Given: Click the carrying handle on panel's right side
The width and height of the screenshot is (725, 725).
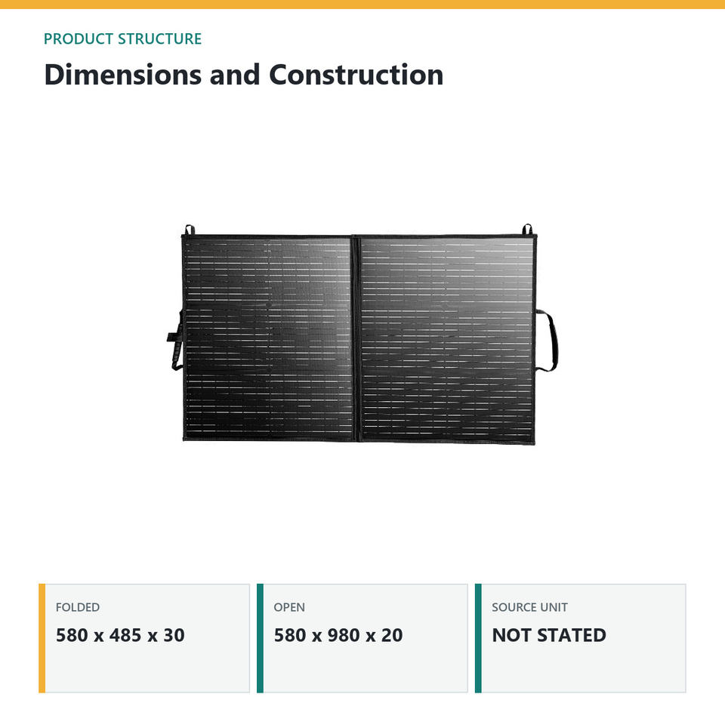Looking at the screenshot, I should (548, 341).
